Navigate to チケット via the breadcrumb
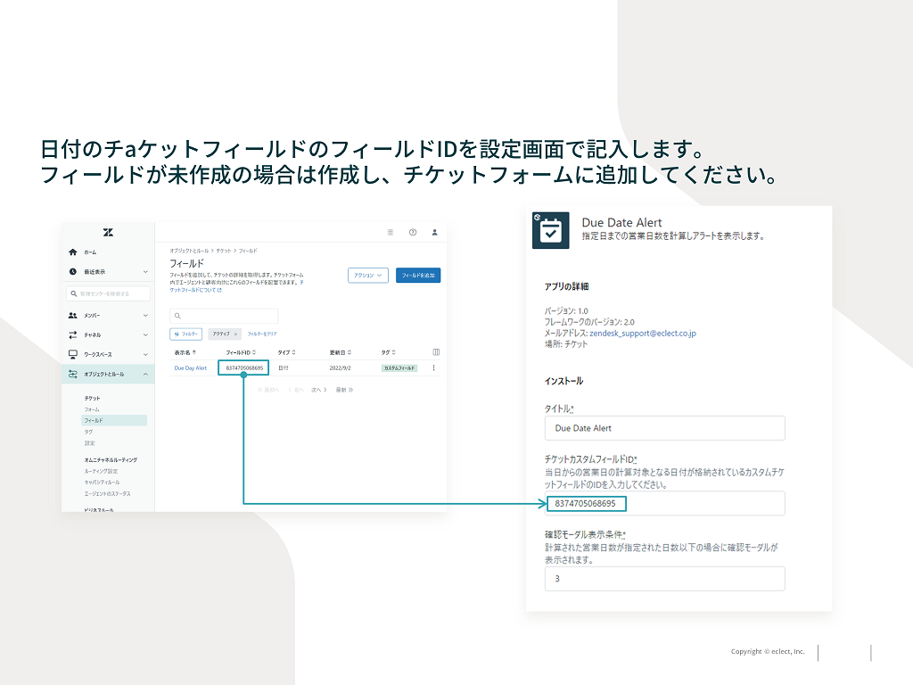The image size is (913, 685). (226, 250)
